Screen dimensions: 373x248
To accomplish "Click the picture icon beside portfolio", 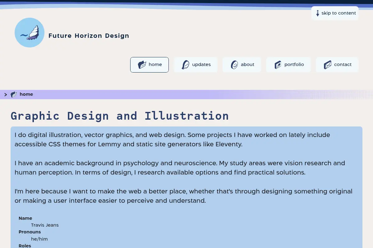I will click(278, 65).
